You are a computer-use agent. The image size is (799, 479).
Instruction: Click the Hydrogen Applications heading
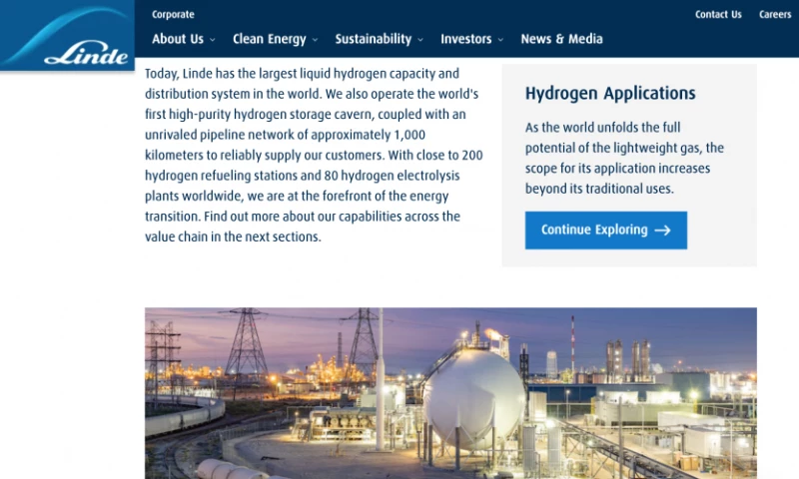point(610,94)
